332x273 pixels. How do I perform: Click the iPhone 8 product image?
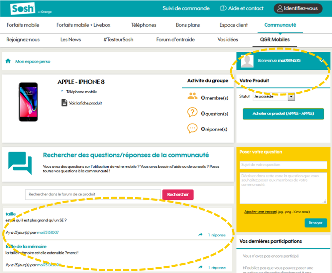(x=28, y=102)
